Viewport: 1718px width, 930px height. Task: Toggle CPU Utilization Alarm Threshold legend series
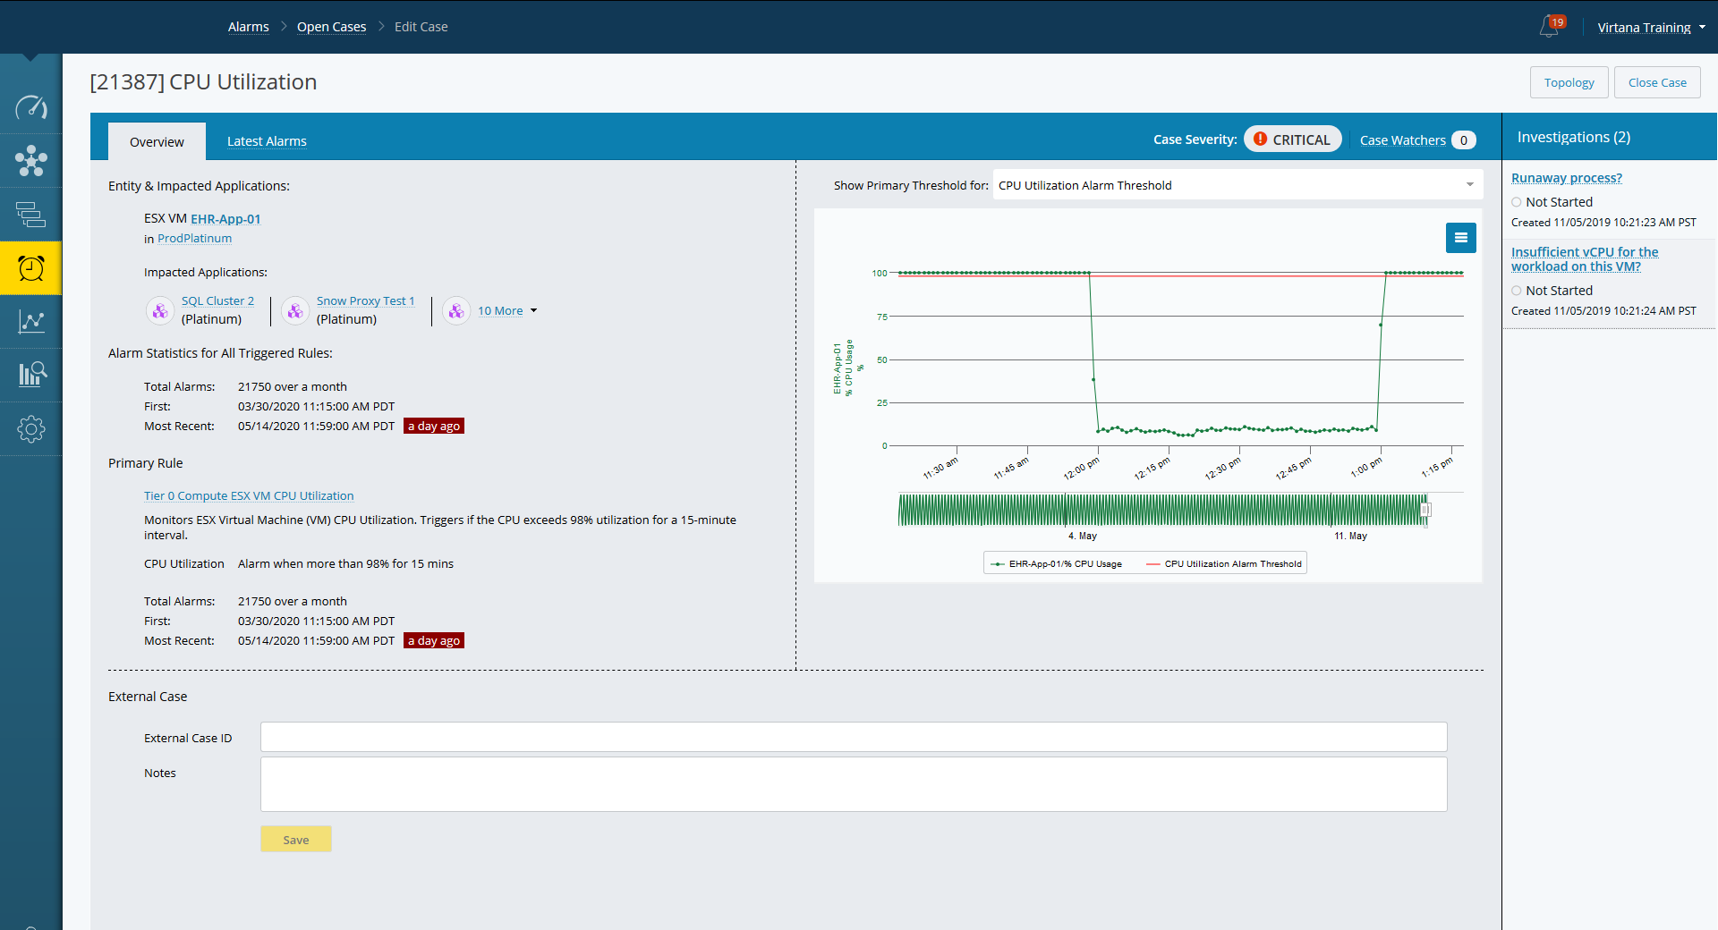(1223, 563)
